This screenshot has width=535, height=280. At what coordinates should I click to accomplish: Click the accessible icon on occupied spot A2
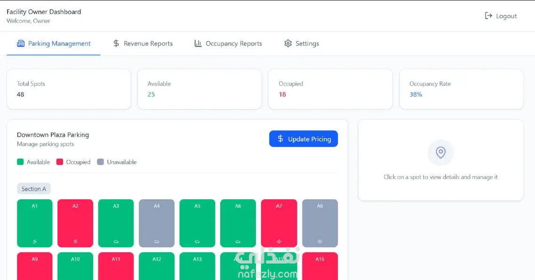(75, 241)
